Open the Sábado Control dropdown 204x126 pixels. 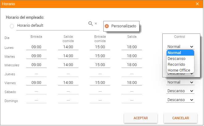coord(180,91)
